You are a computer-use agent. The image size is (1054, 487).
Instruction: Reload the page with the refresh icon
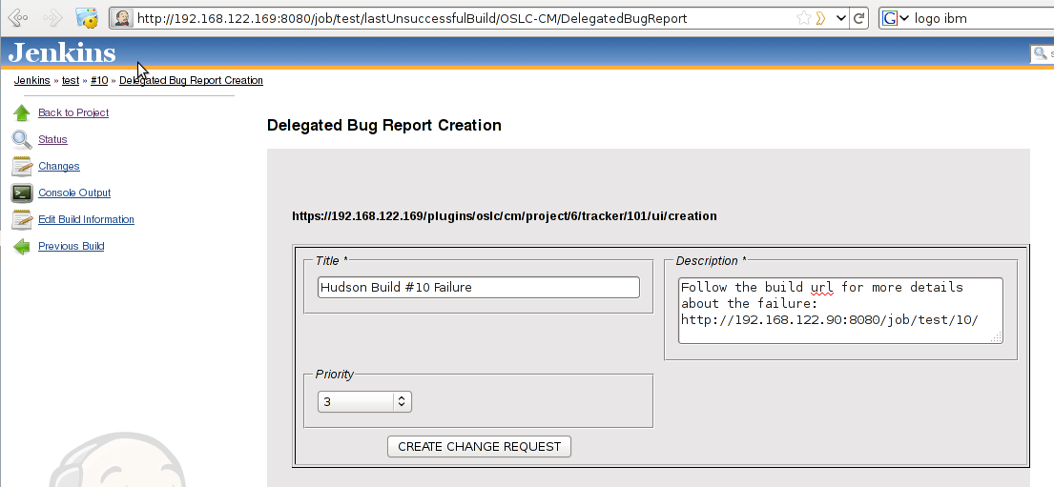(859, 18)
